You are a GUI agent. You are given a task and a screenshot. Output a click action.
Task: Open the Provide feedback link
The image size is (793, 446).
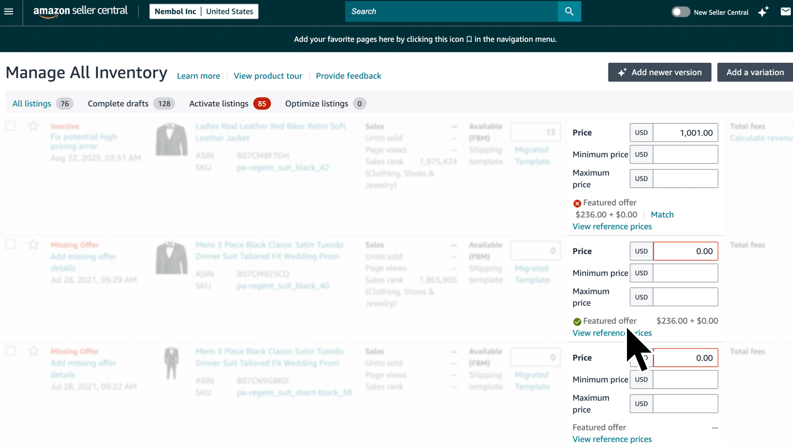coord(349,76)
